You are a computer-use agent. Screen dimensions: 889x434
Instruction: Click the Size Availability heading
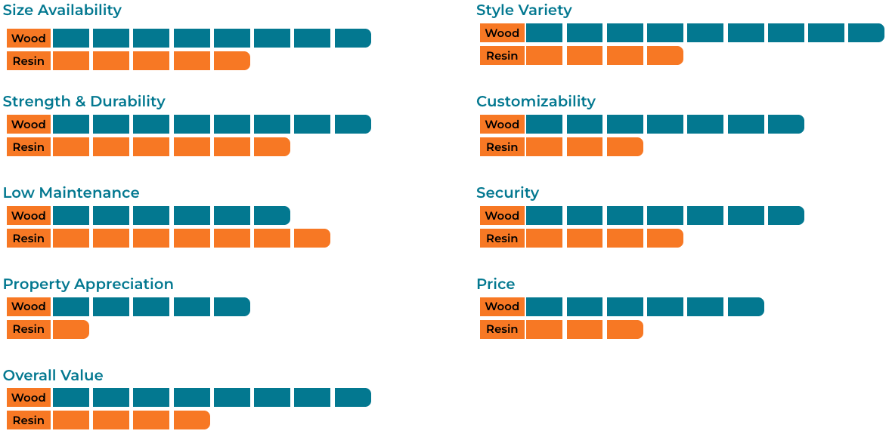[x=62, y=11]
